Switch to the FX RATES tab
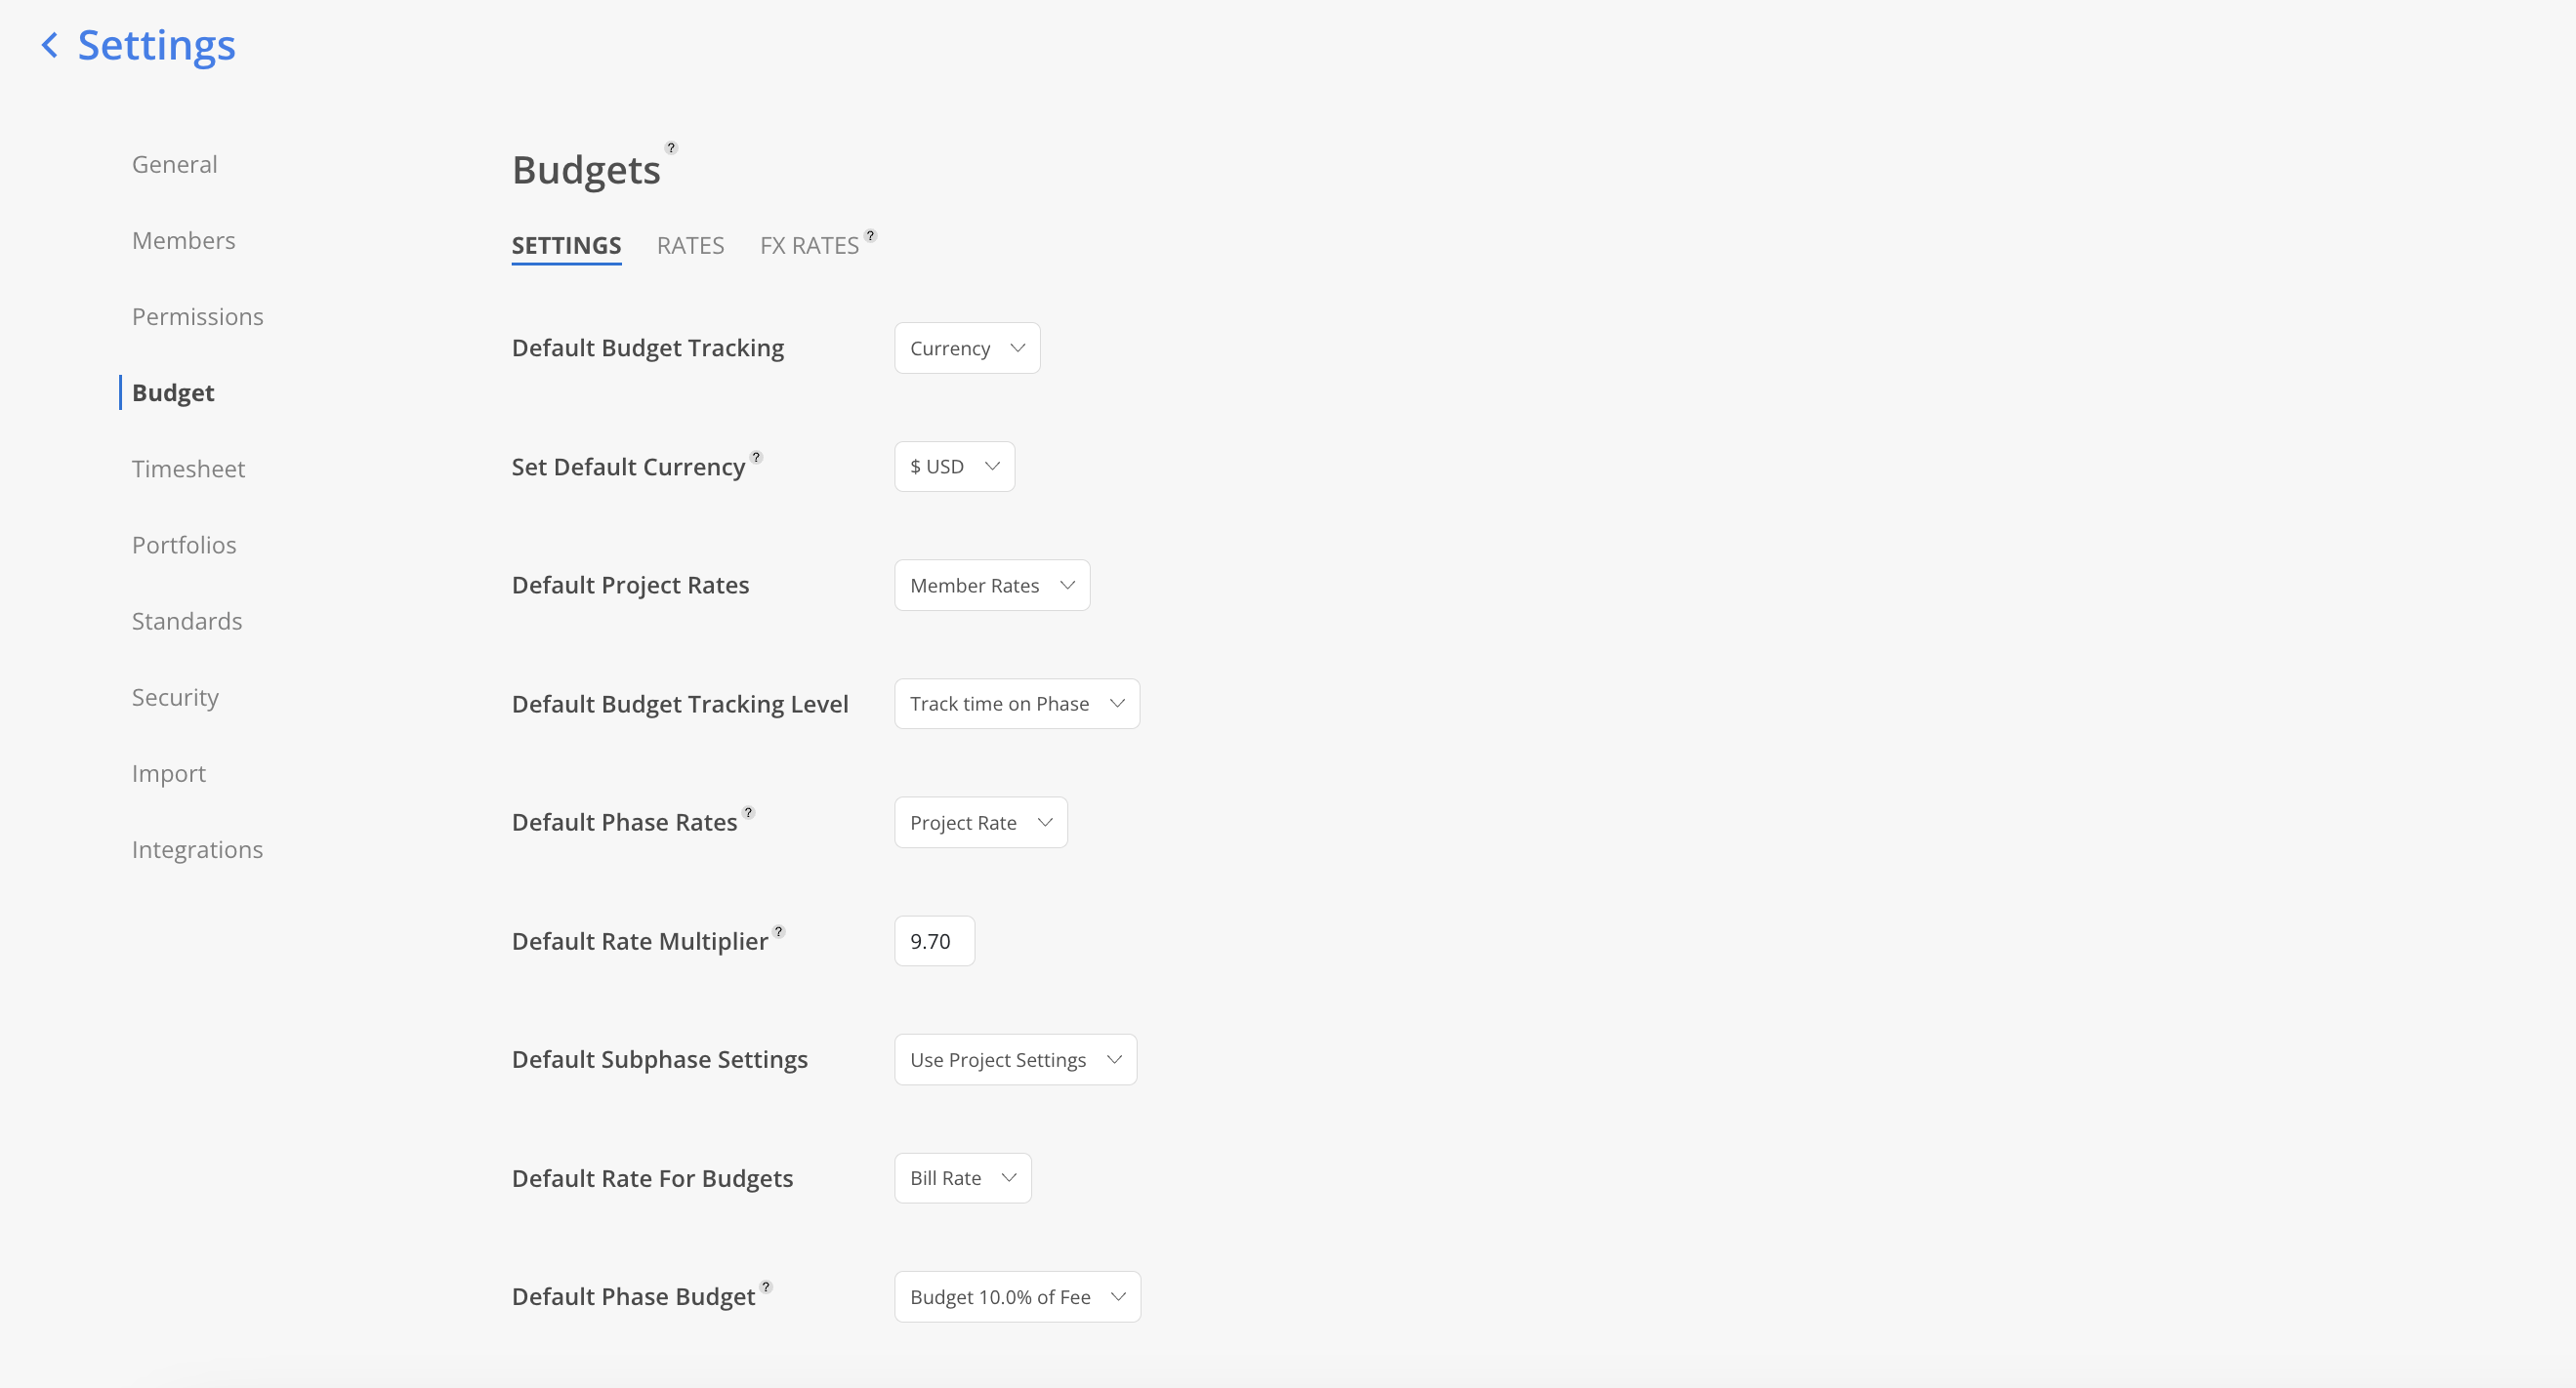2576x1388 pixels. [809, 246]
